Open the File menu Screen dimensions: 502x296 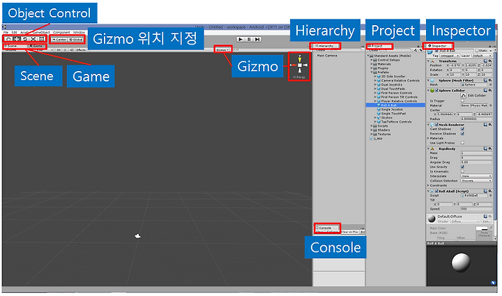tap(6, 32)
